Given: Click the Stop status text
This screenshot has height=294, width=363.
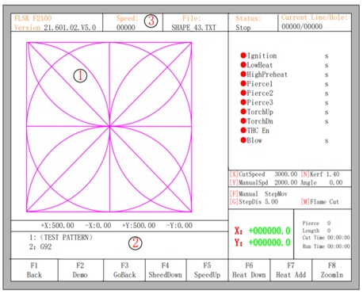Looking at the screenshot, I should tap(243, 28).
